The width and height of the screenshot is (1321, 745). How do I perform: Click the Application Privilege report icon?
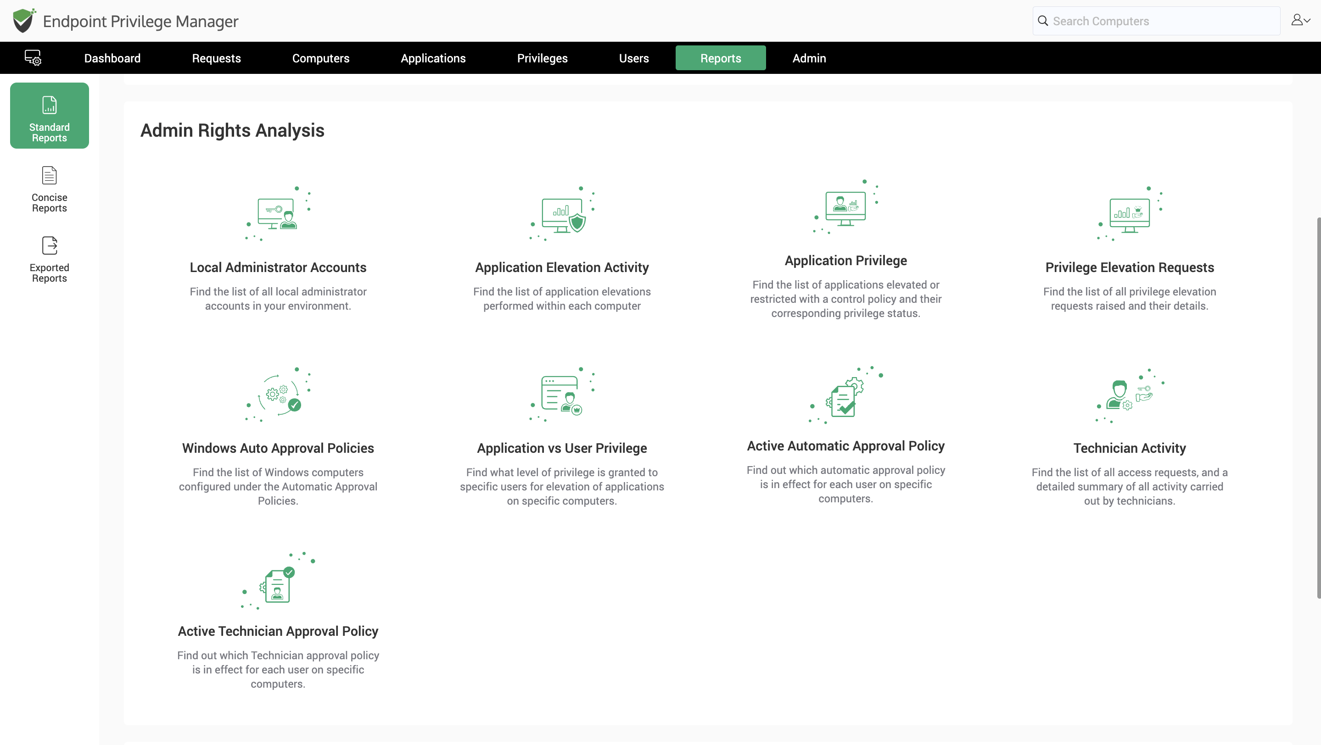click(845, 207)
